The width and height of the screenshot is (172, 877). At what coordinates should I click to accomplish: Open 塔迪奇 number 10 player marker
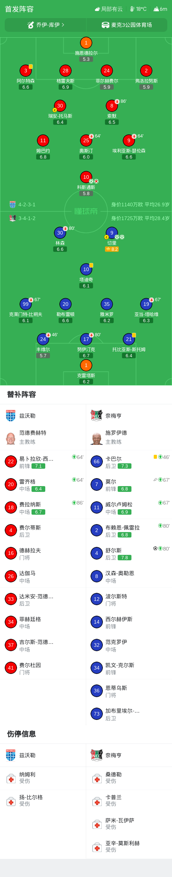[86, 269]
